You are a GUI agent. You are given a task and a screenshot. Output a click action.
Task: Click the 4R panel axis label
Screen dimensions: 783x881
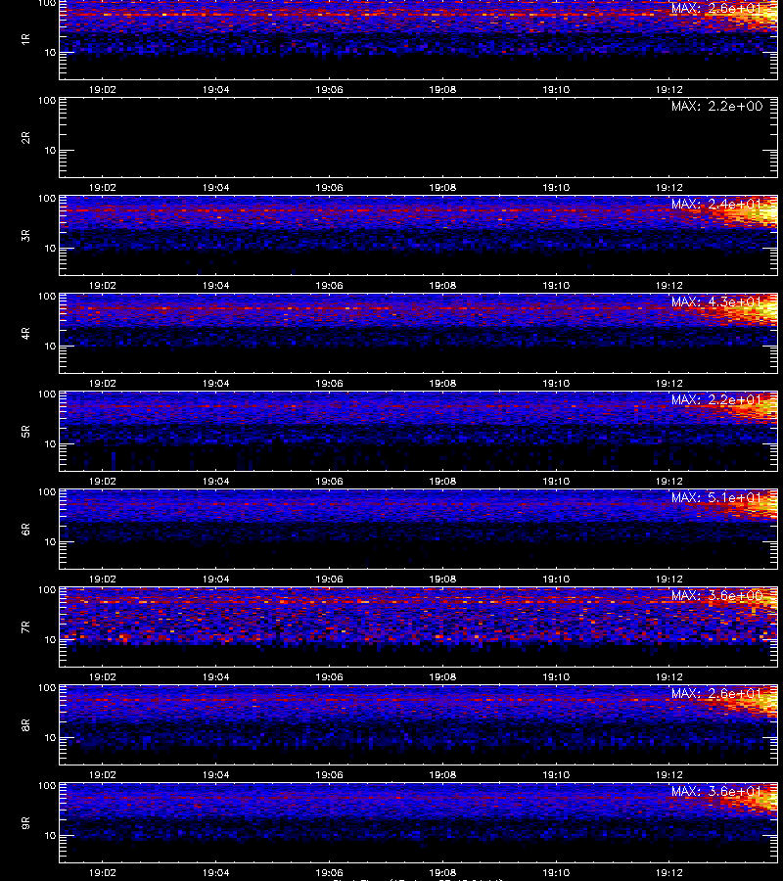click(25, 333)
